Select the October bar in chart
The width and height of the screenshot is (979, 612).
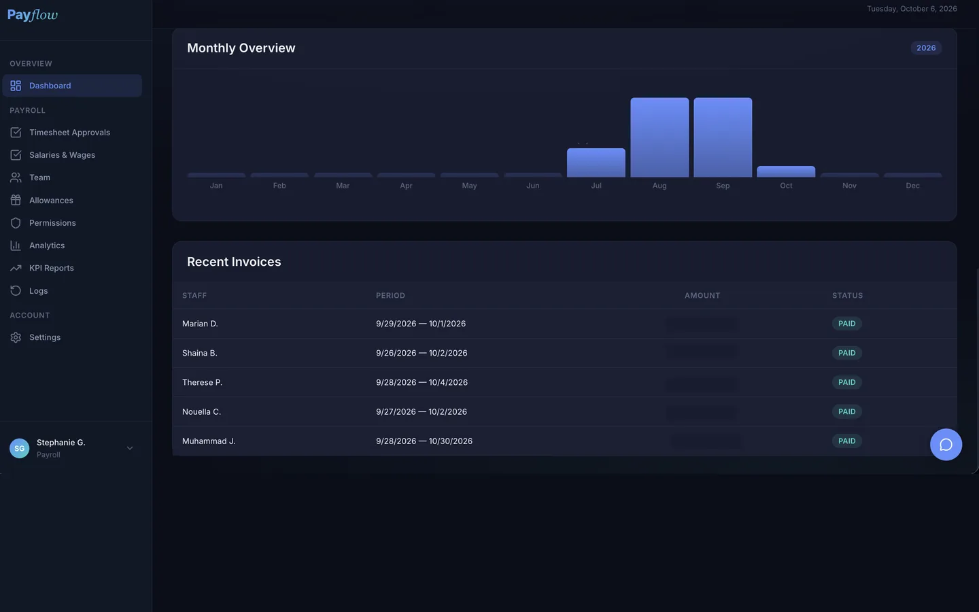pyautogui.click(x=786, y=171)
